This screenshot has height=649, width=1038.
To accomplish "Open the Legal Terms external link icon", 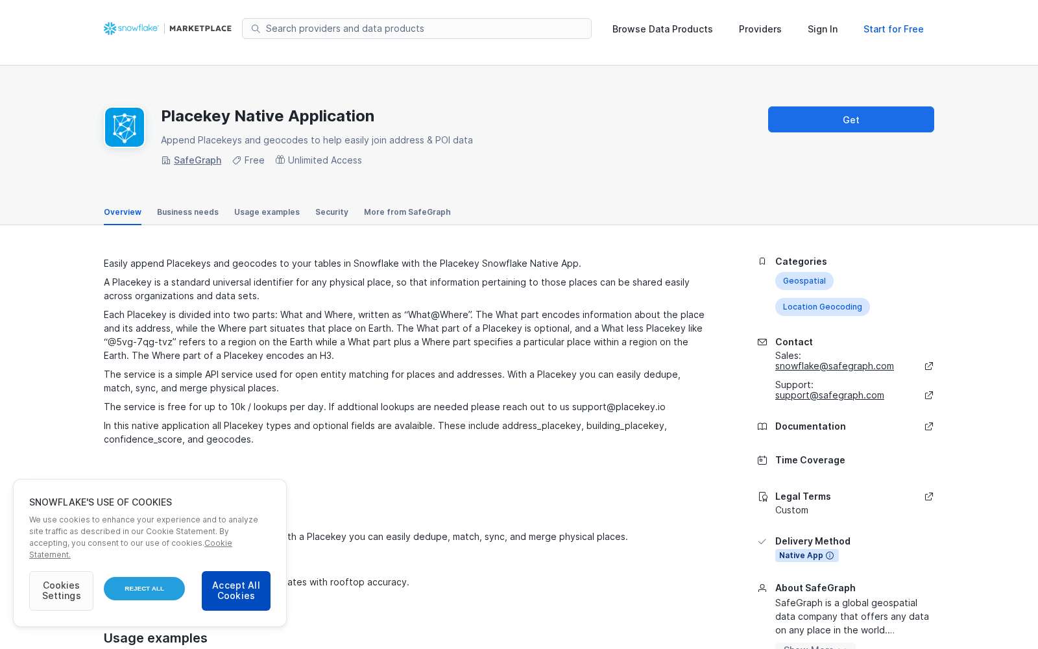I will pyautogui.click(x=929, y=496).
